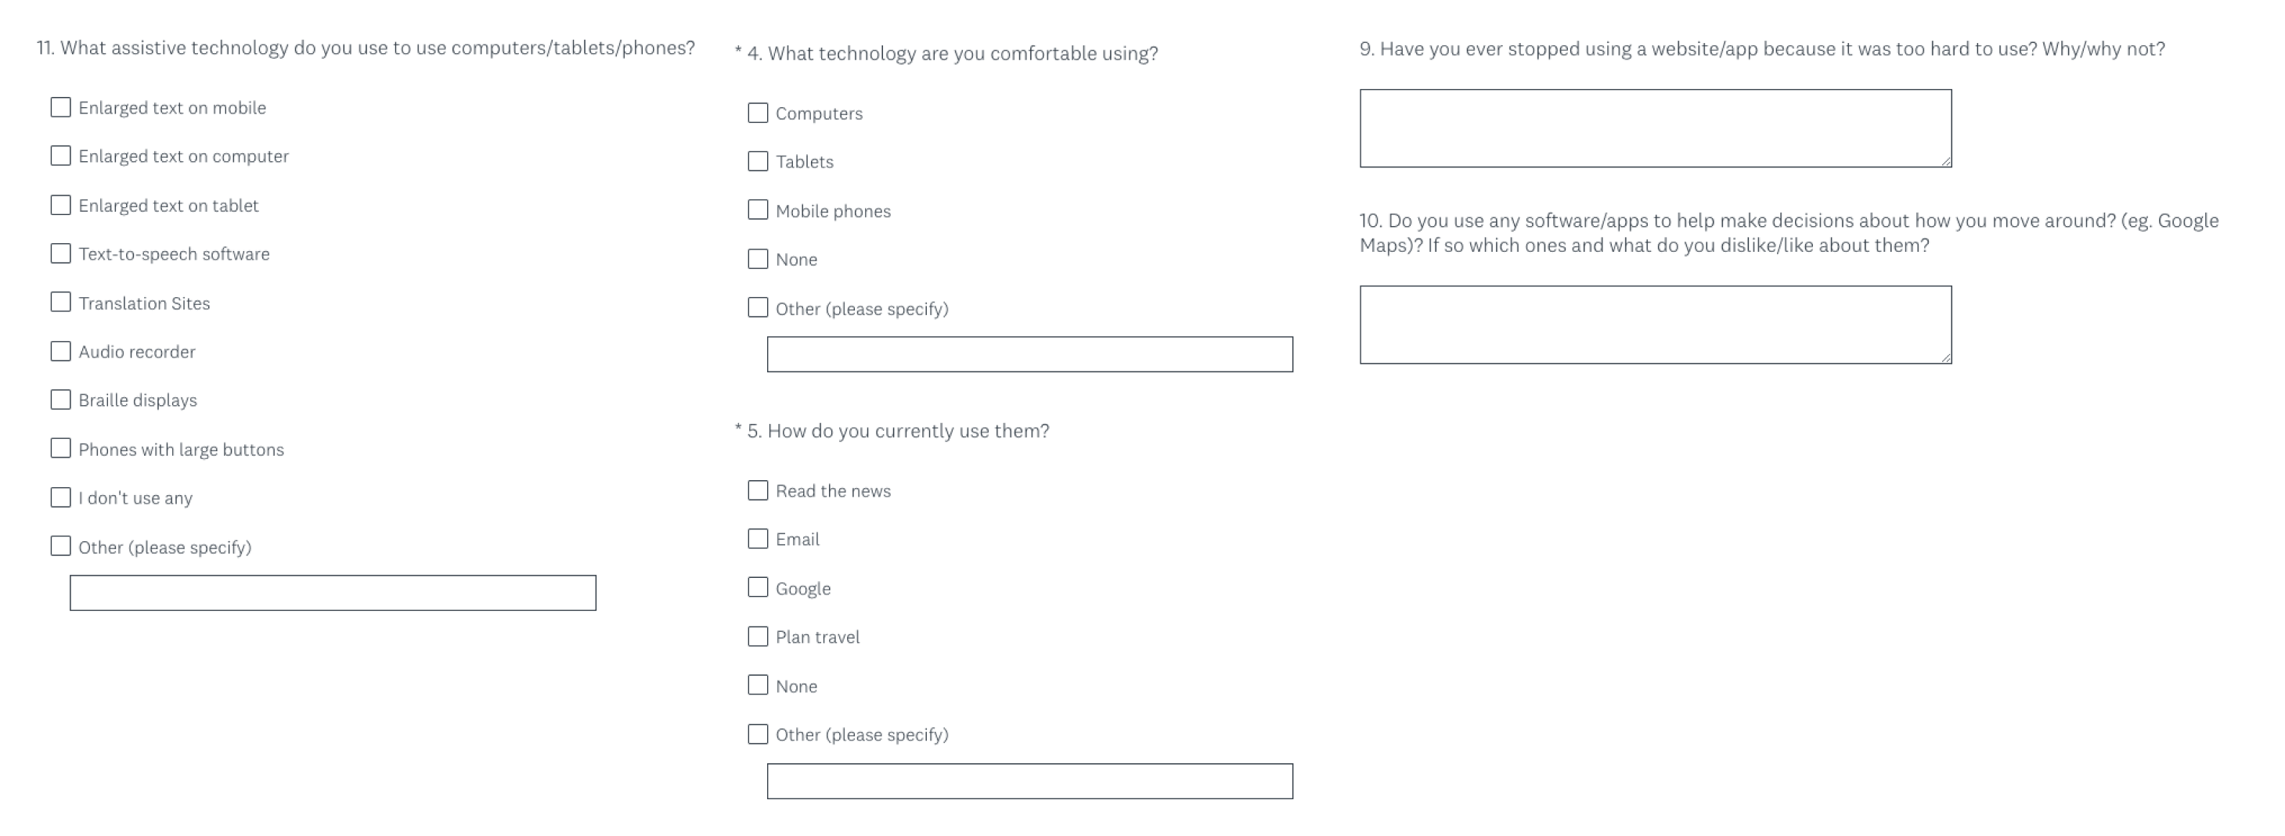Click the Other text field under question 5
The image size is (2285, 836).
[x=1029, y=781]
